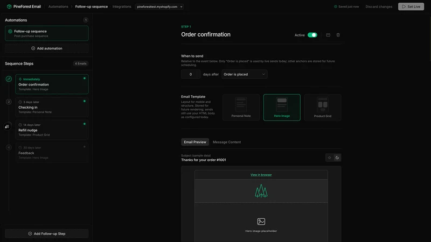Image resolution: width=431 pixels, height=242 pixels.
Task: Click the send test email envelope icon
Action: tap(328, 35)
